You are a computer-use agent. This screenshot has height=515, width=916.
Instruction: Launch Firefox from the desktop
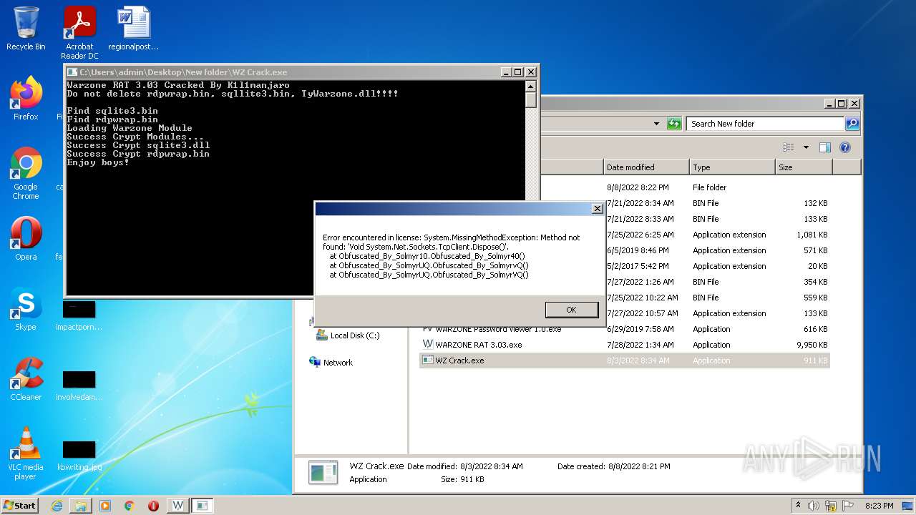(26, 99)
